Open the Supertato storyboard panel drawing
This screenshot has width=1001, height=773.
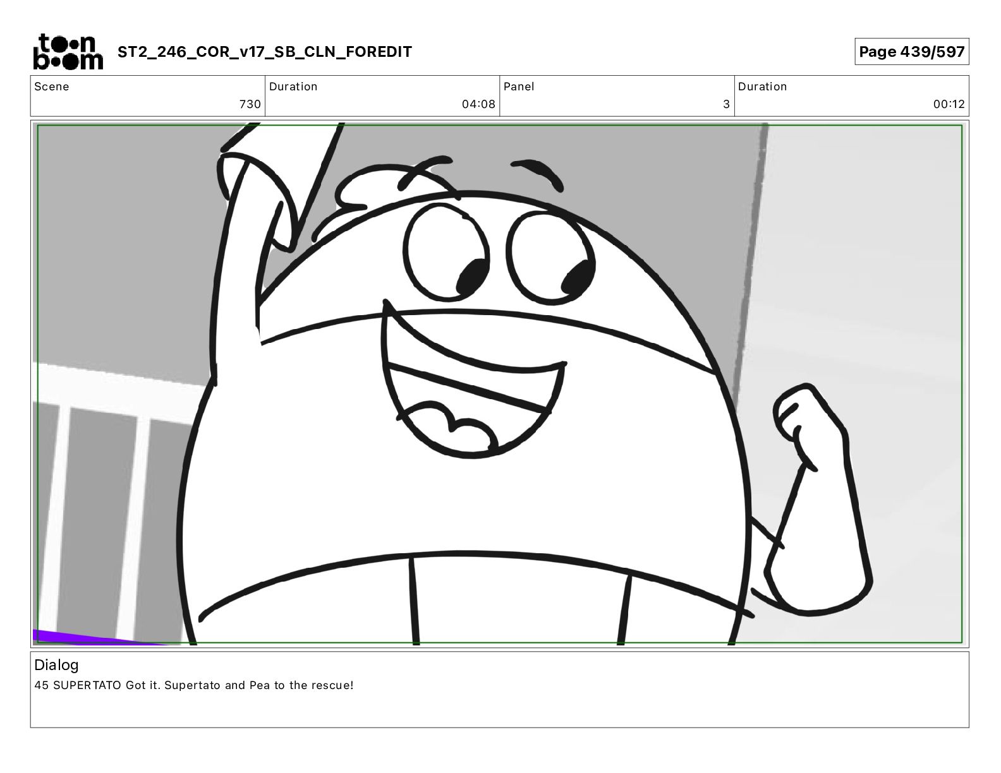(x=499, y=383)
